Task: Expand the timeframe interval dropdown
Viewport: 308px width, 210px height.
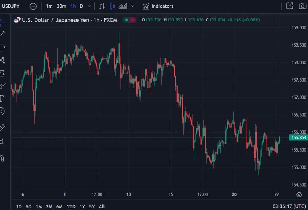Action: [x=89, y=6]
